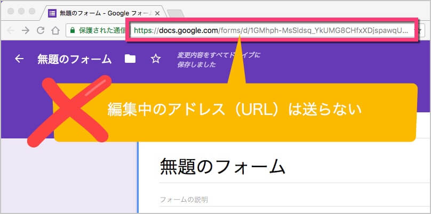This screenshot has width=431, height=214.
Task: Star the form with the star icon
Action: (156, 59)
